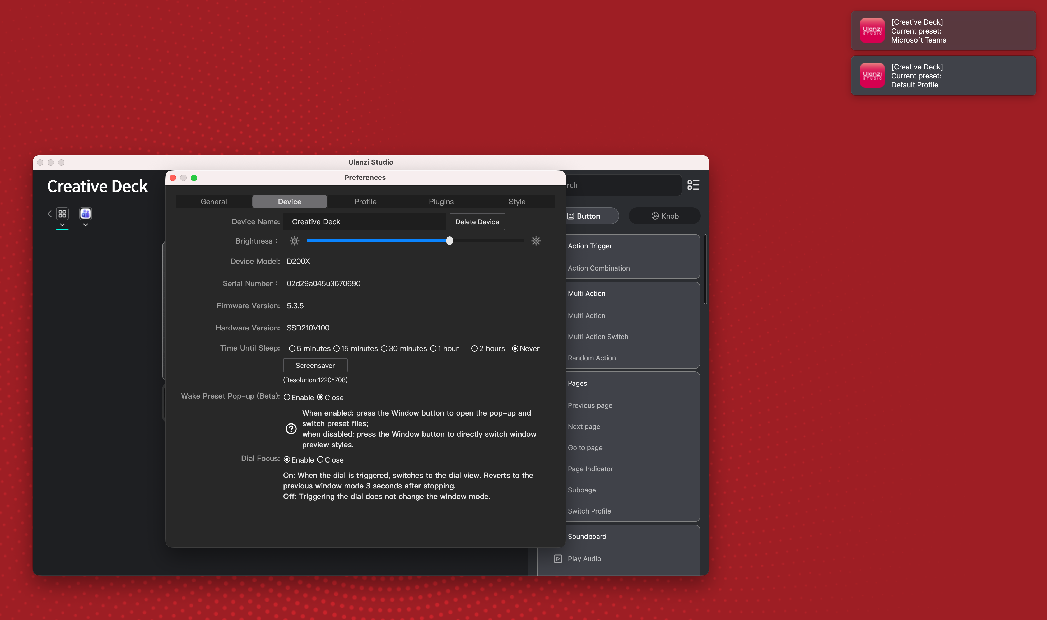Screen dimensions: 1047x620
Task: Expand the dropdown under the grid profile icon
Action: point(62,225)
